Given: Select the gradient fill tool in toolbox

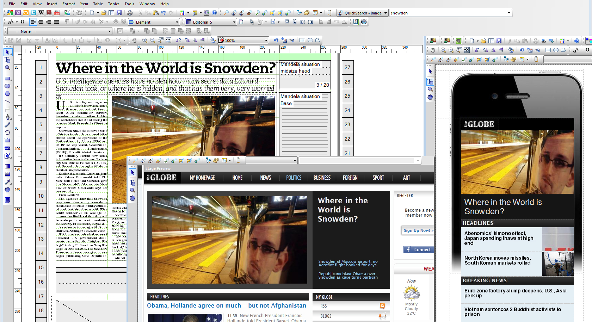Looking at the screenshot, I should tap(7, 166).
